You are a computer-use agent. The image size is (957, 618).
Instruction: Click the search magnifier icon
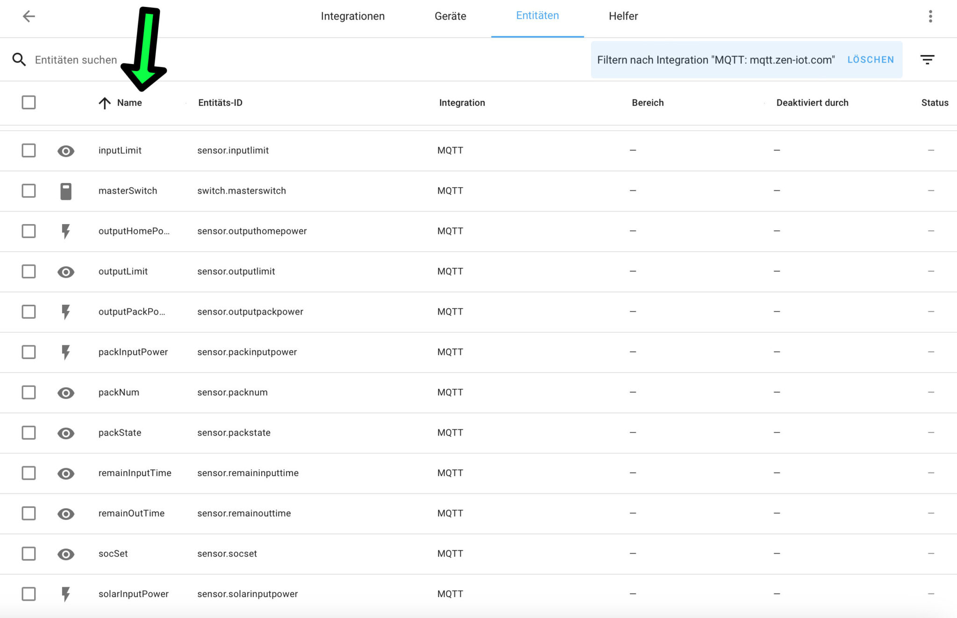(19, 60)
